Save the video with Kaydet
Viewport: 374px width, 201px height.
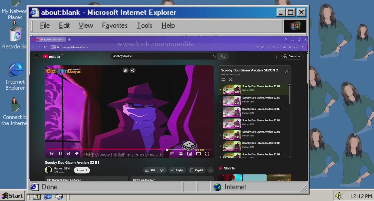tap(197, 170)
